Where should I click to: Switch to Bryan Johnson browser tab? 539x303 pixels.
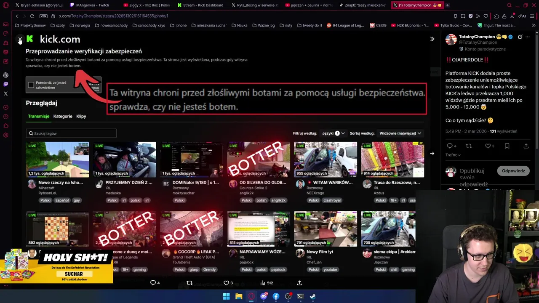pos(39,5)
